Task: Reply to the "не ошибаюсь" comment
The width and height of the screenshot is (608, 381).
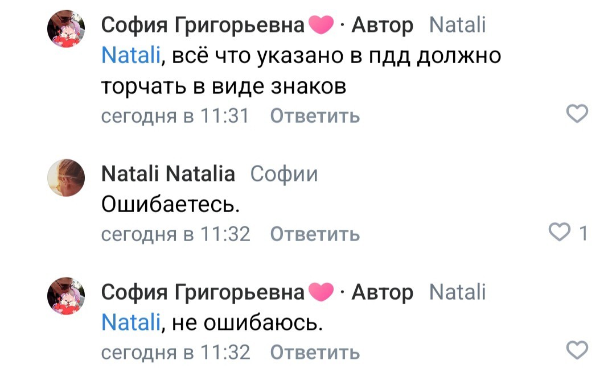Action: [314, 352]
